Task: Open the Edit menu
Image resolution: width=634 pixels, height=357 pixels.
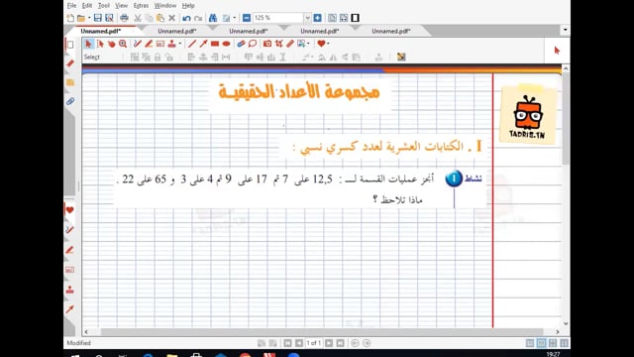Action: click(87, 5)
